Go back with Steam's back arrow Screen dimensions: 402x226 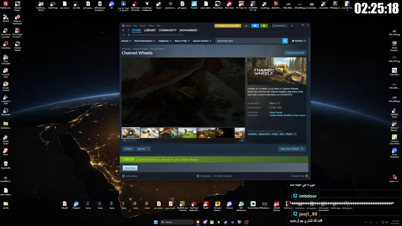coord(123,30)
